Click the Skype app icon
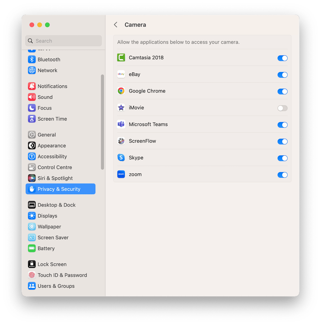 coord(121,157)
